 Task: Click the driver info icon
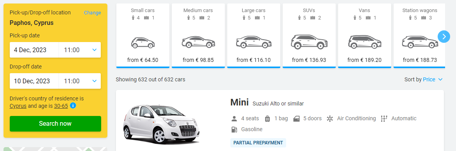click(73, 106)
